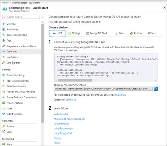Select the MongoDB Shell platform tab

click(97, 33)
